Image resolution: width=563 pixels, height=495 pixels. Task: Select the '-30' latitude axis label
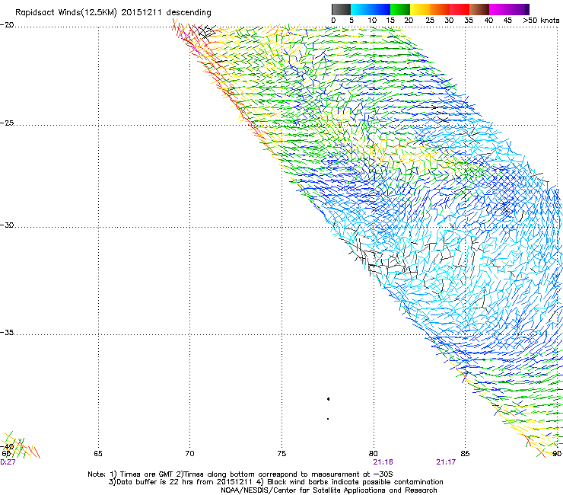point(7,225)
